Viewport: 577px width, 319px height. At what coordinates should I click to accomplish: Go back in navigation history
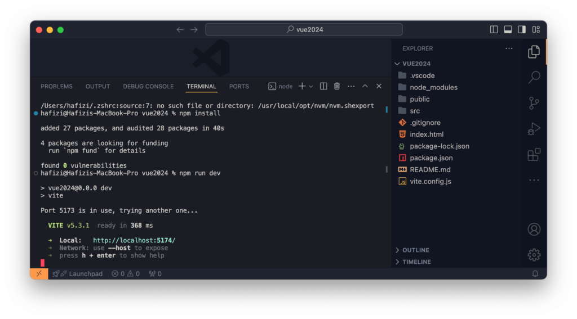click(x=180, y=29)
